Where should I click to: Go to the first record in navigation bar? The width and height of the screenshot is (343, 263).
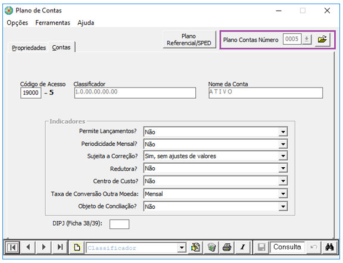13,248
